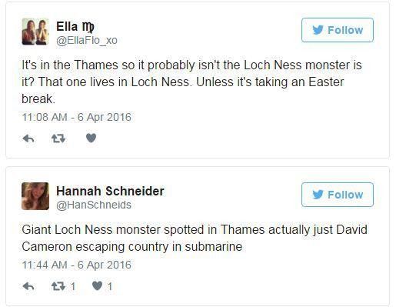
Task: Open the @EllaFlo_xo handle link
Action: (87, 40)
